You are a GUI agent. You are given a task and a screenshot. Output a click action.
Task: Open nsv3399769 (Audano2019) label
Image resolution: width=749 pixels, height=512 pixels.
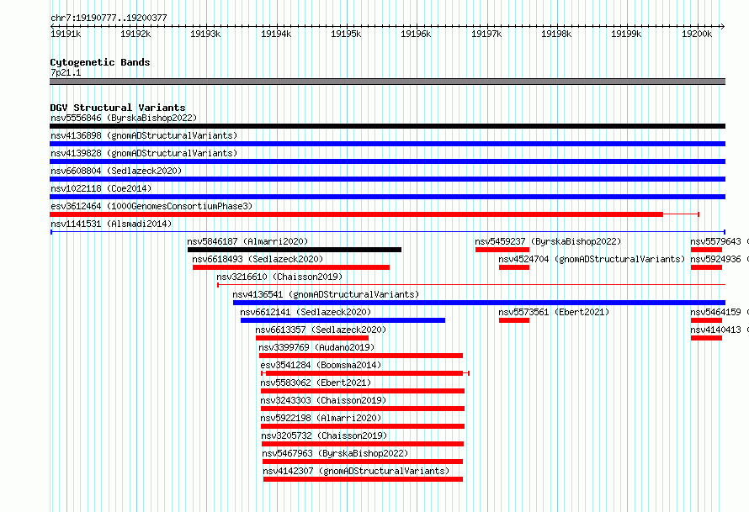click(316, 347)
